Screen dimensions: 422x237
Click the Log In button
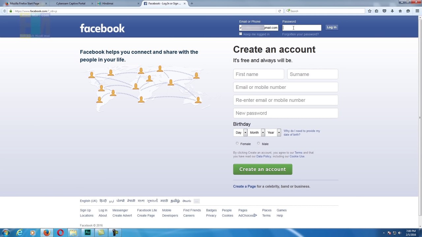coord(332,27)
